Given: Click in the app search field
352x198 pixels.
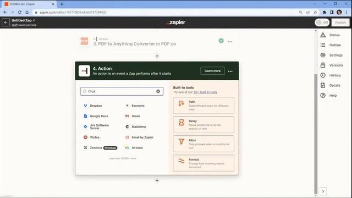Looking at the screenshot, I should pyautogui.click(x=122, y=91).
